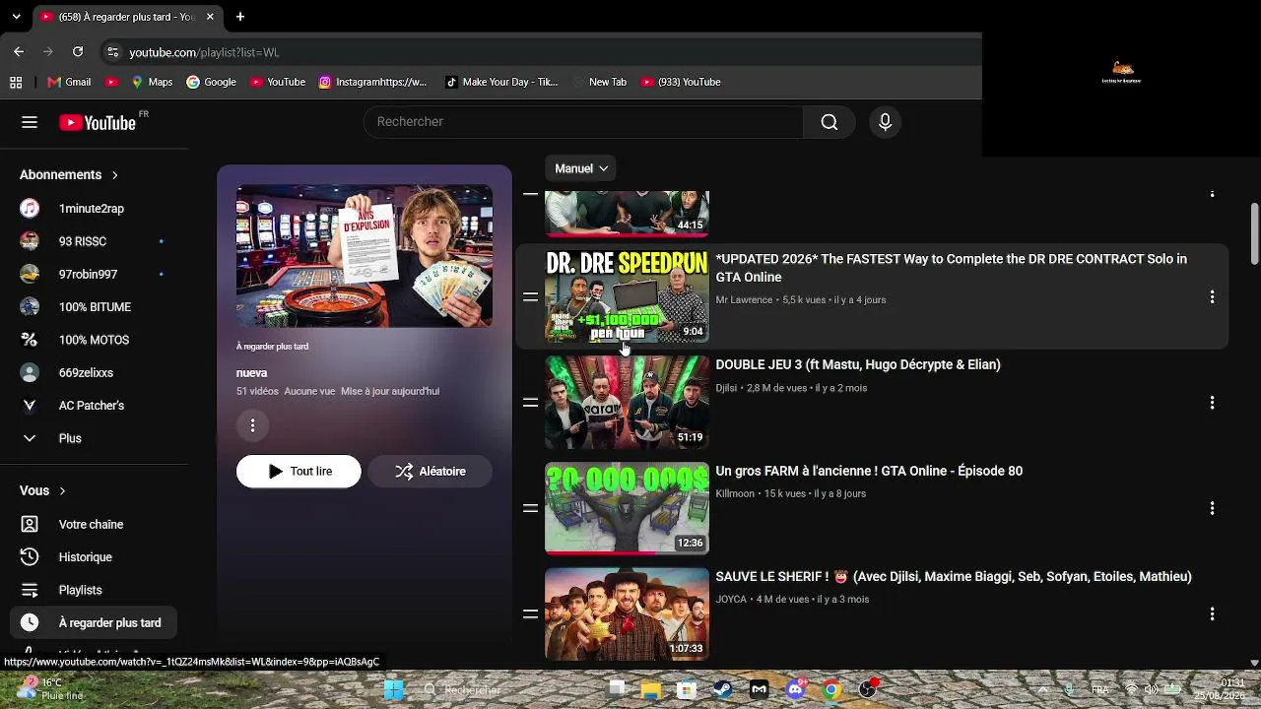Open the DOUBLE JEU 3 video thumbnail

(x=627, y=403)
